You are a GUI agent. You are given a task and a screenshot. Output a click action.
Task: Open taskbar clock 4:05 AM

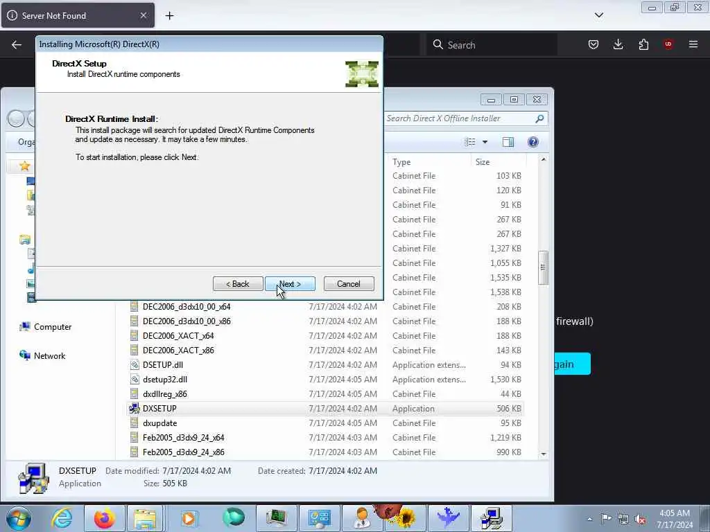pos(675,519)
